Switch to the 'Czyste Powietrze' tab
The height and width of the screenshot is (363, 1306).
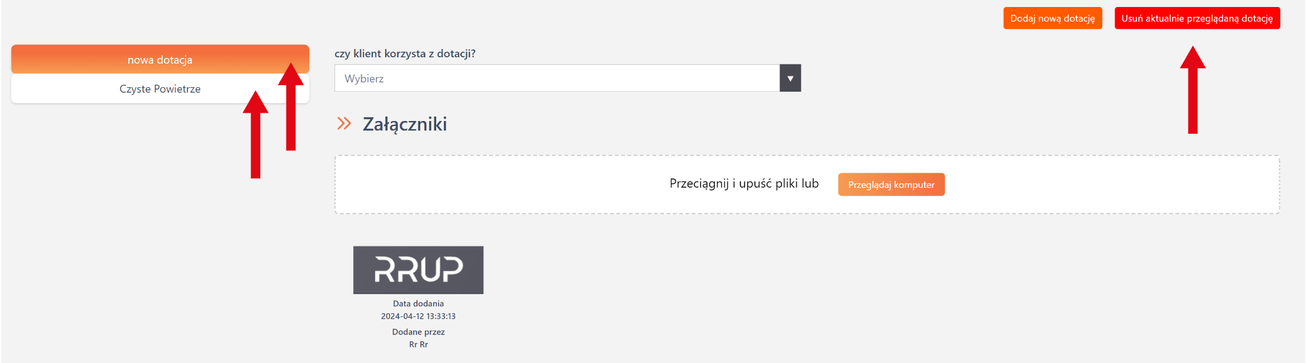(x=159, y=89)
